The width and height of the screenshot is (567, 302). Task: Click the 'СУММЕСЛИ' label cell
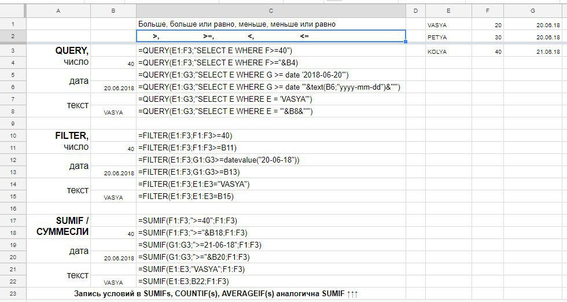click(x=58, y=233)
